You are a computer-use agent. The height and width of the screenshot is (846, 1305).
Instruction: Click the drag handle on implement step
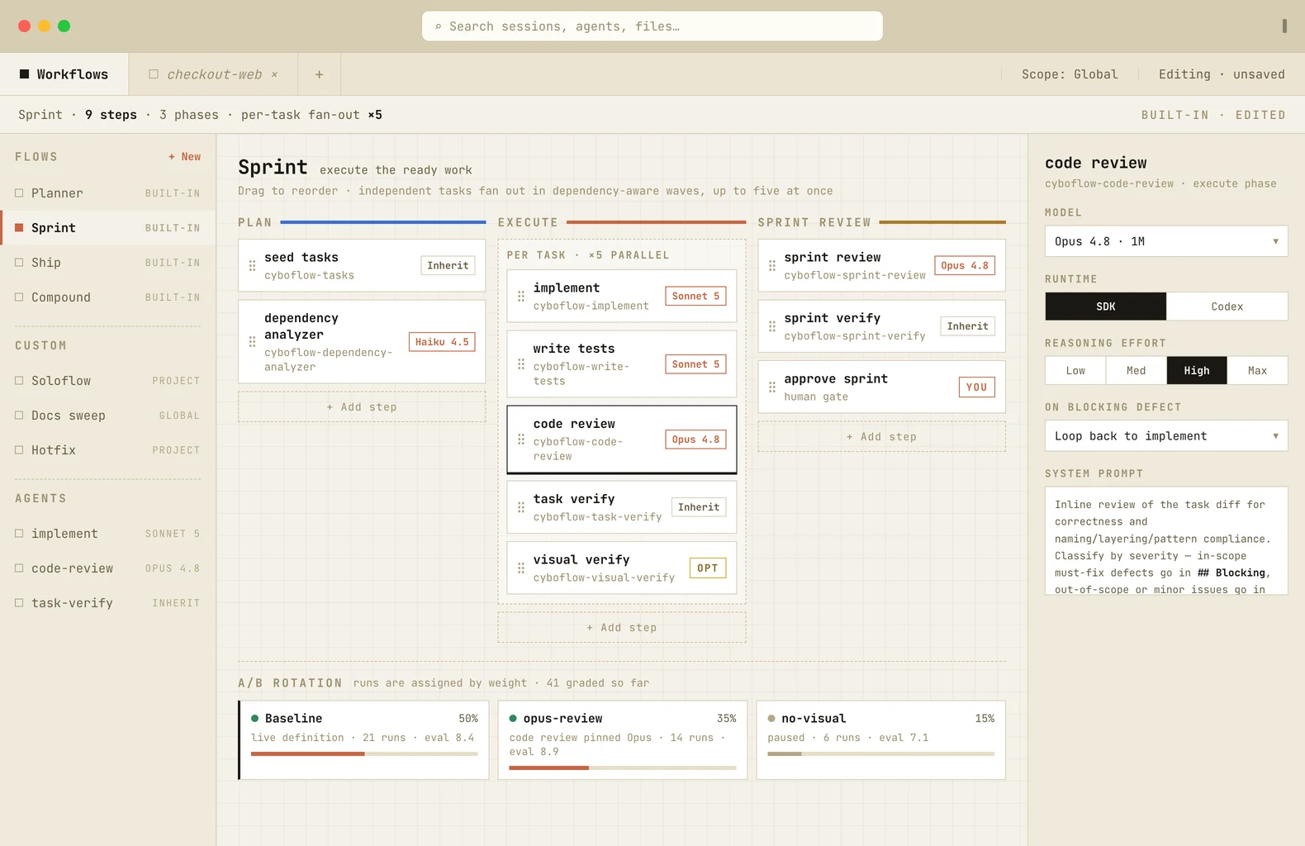[x=521, y=296]
